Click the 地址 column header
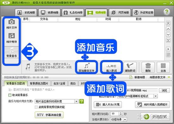174x124 pixels. [78, 19]
